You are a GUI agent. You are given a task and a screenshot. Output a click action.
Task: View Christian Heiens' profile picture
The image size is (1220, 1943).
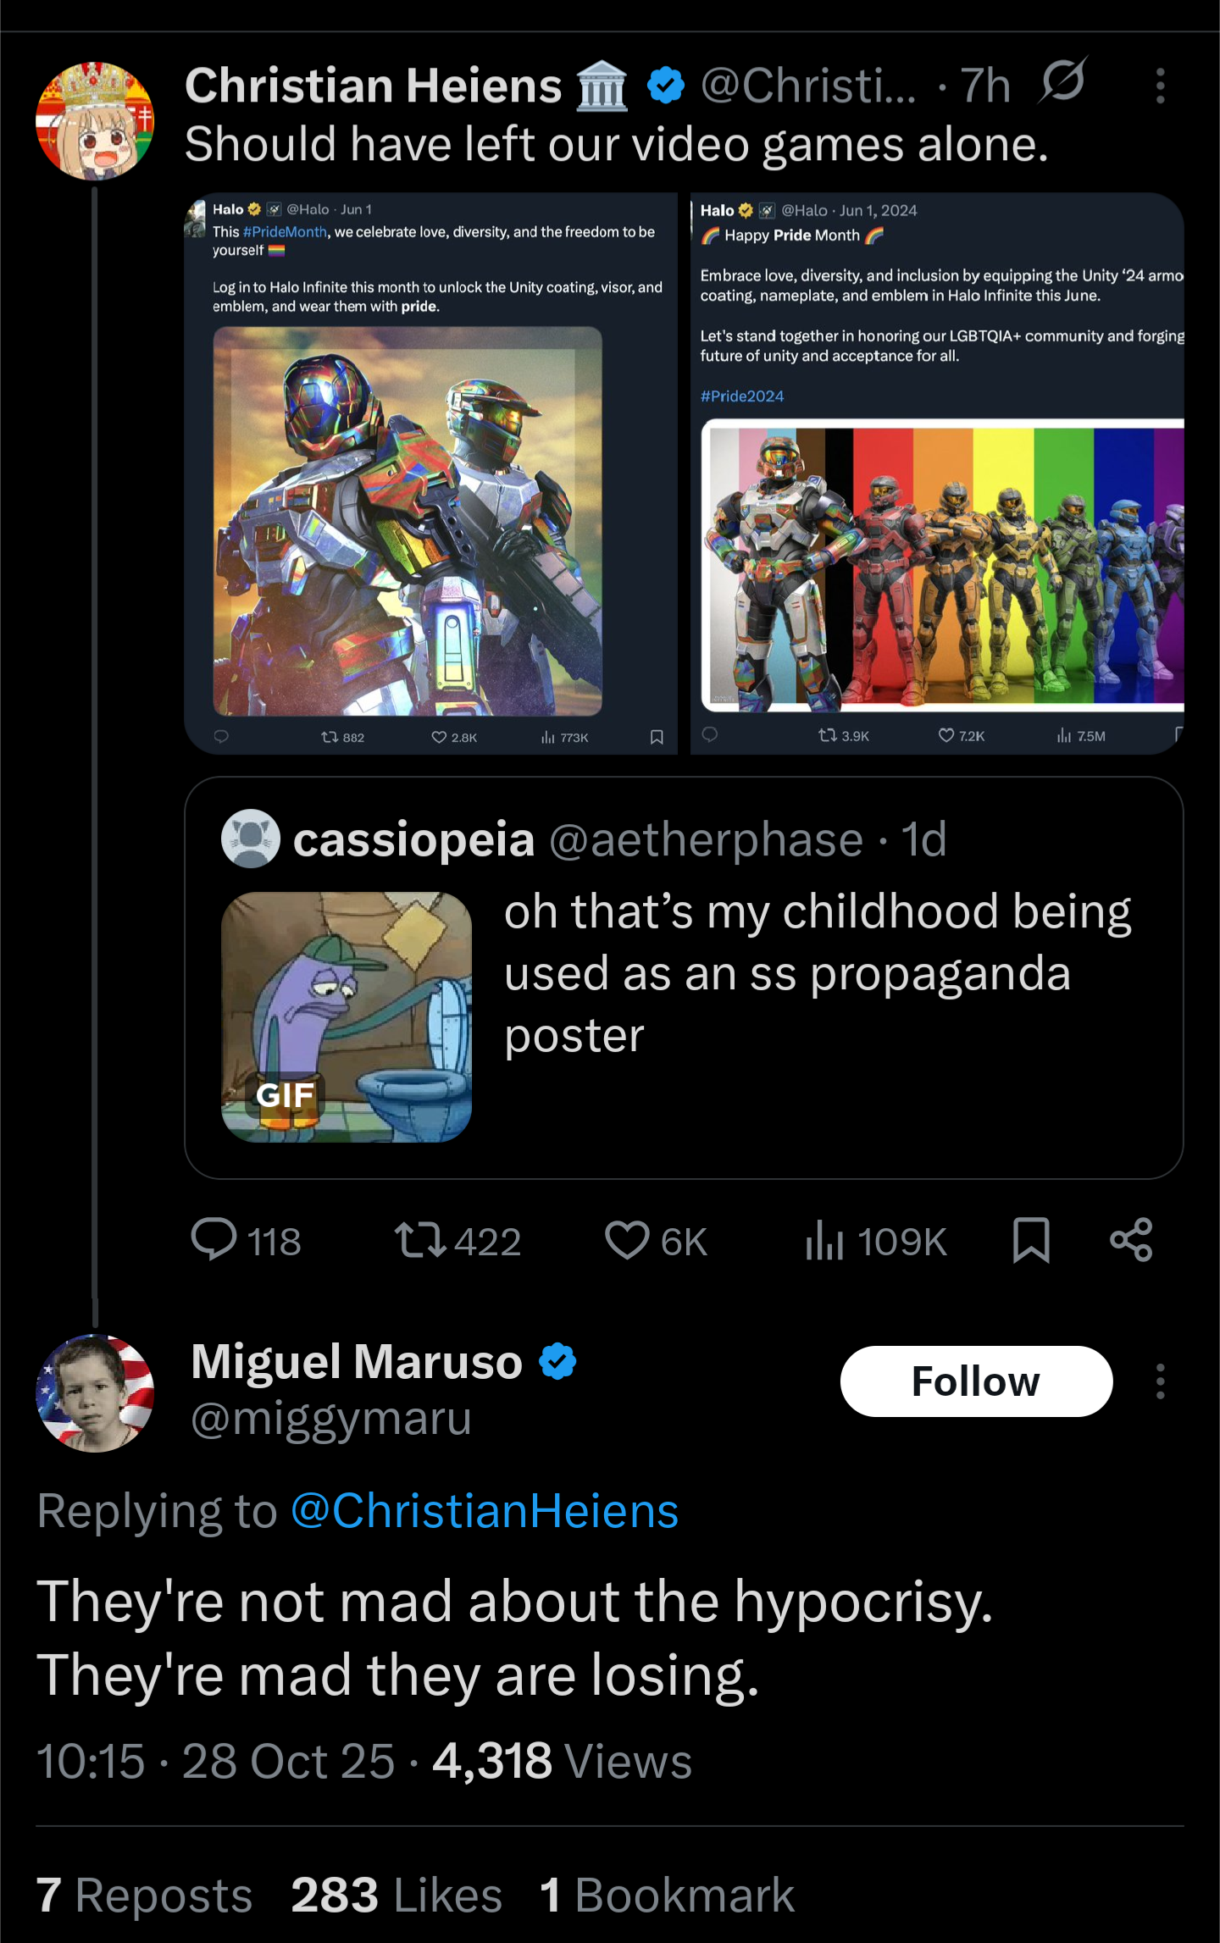[95, 121]
